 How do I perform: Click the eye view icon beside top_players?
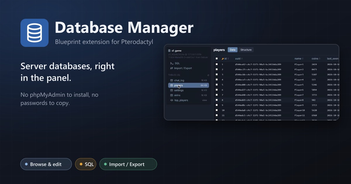pyautogui.click(x=172, y=100)
